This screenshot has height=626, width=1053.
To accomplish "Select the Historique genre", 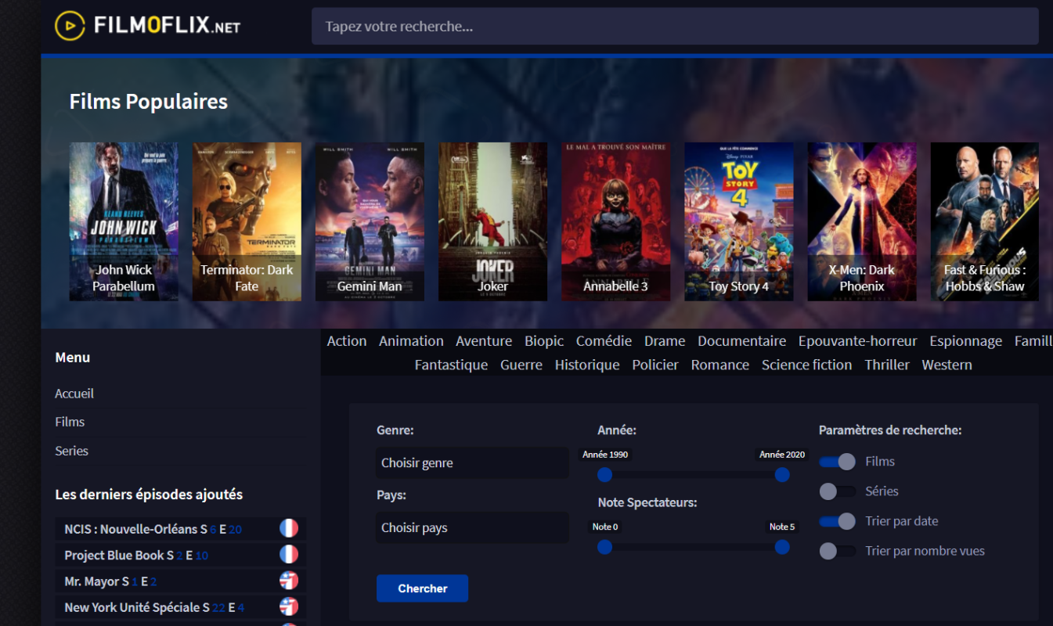I will click(x=587, y=365).
